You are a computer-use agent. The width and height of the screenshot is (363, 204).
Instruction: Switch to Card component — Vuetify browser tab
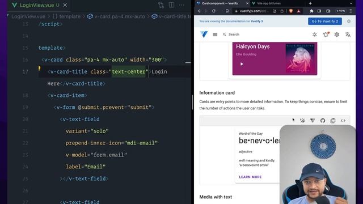click(220, 3)
